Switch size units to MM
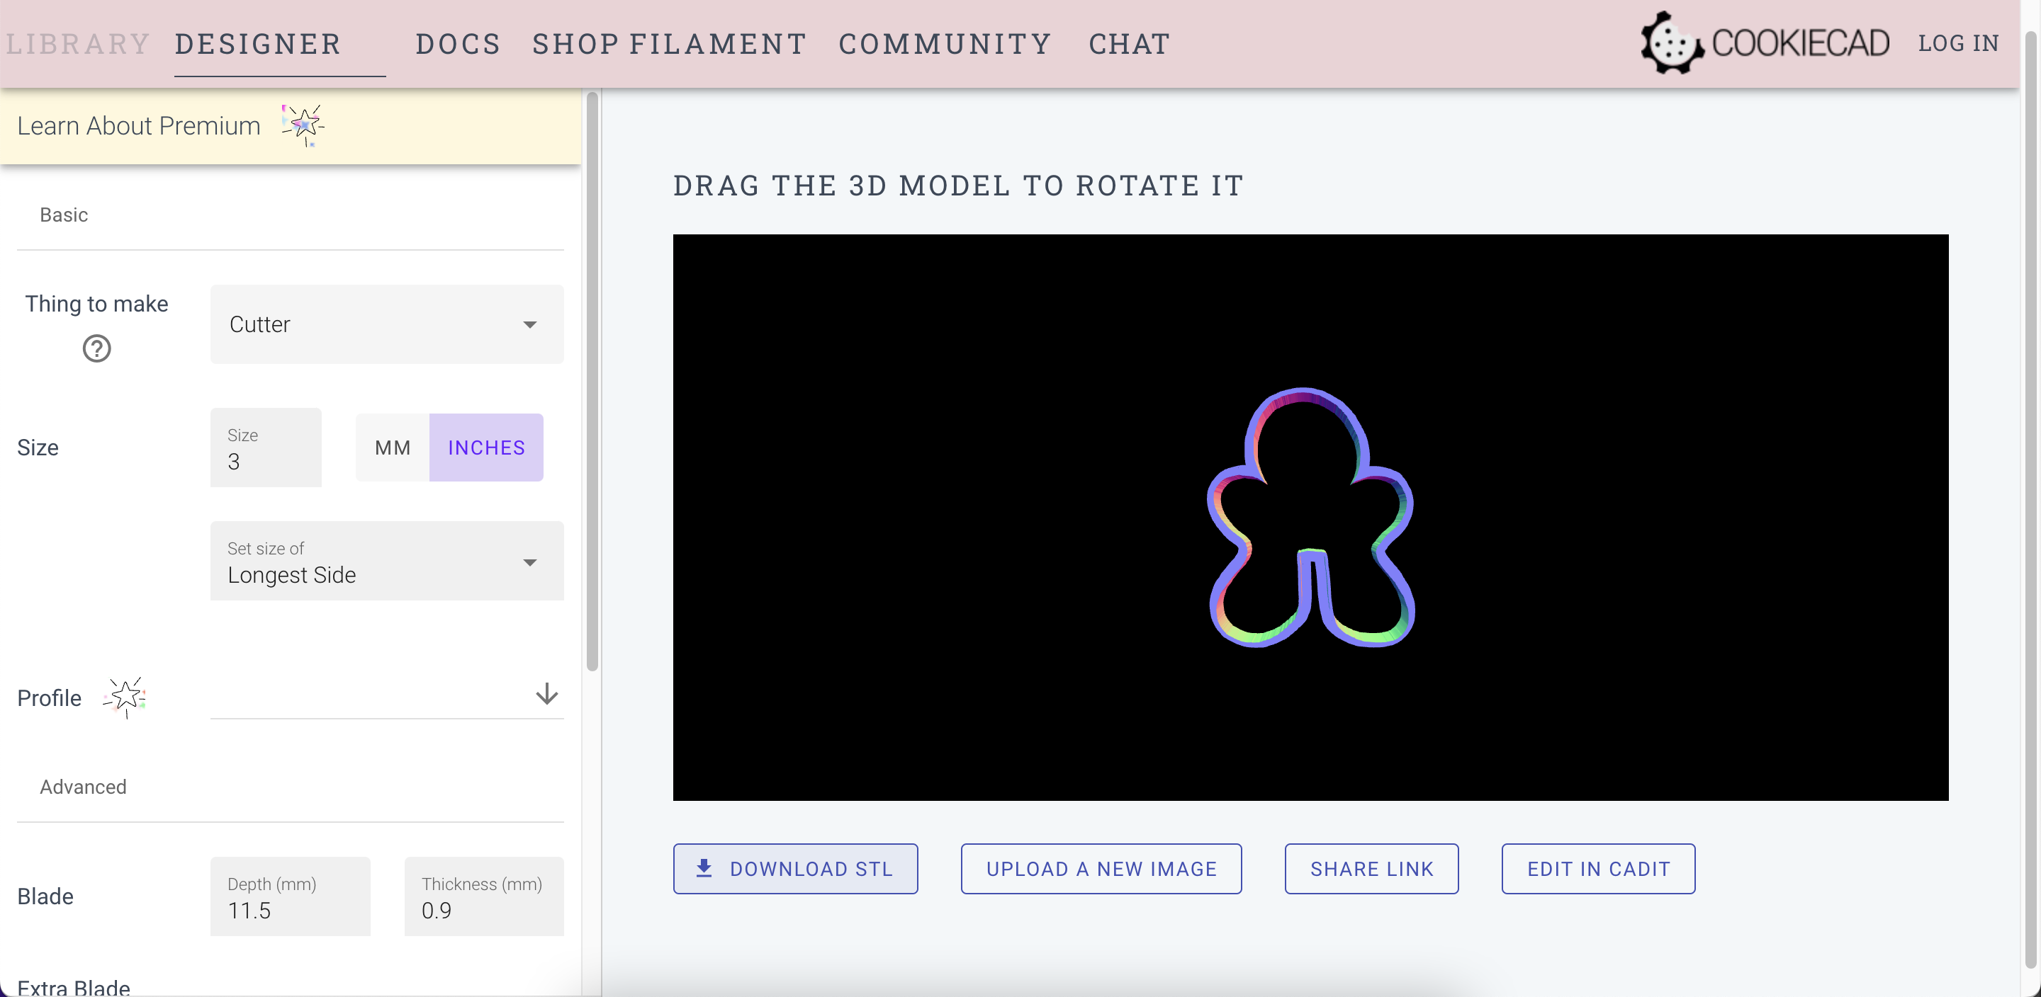Image resolution: width=2041 pixels, height=997 pixels. point(392,448)
